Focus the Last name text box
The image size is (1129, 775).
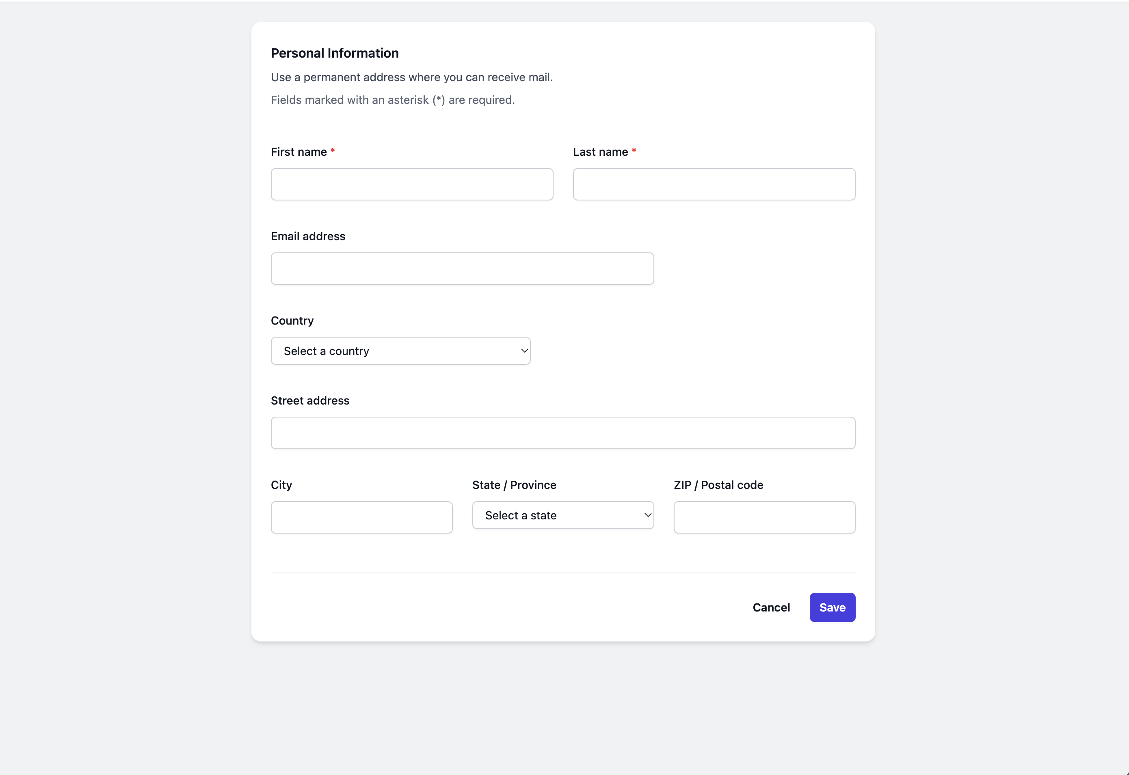click(x=714, y=184)
